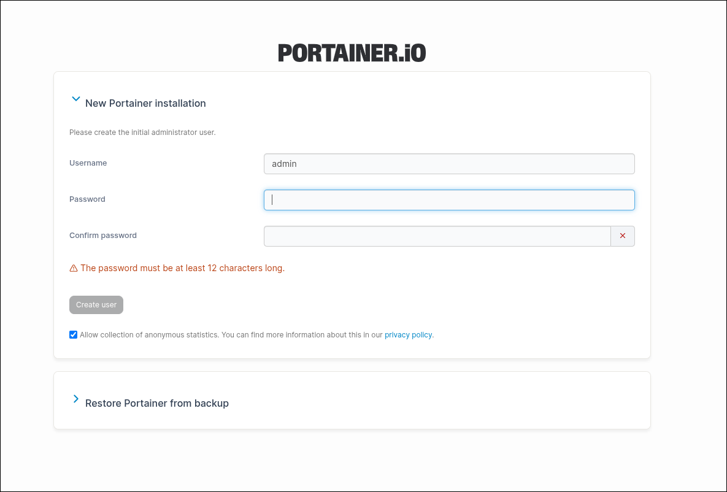Click the Username label
727x492 pixels.
coord(88,163)
